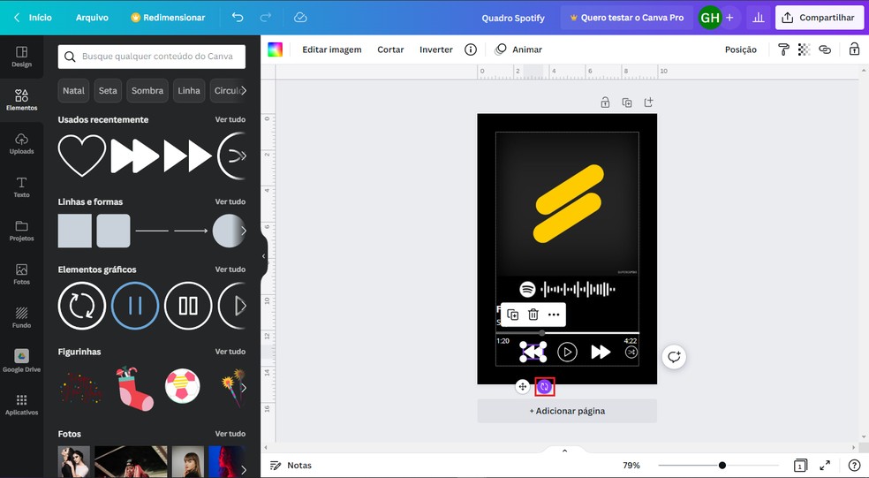The width and height of the screenshot is (869, 478).
Task: Click Cortar in toolbar
Action: (x=390, y=49)
